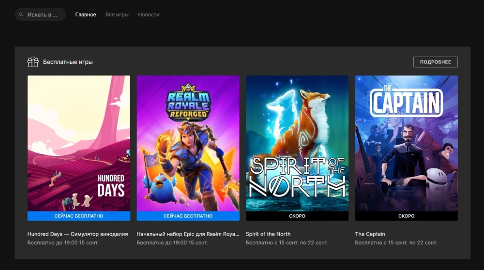Focus the store search input field
The width and height of the screenshot is (484, 270).
pyautogui.click(x=43, y=15)
